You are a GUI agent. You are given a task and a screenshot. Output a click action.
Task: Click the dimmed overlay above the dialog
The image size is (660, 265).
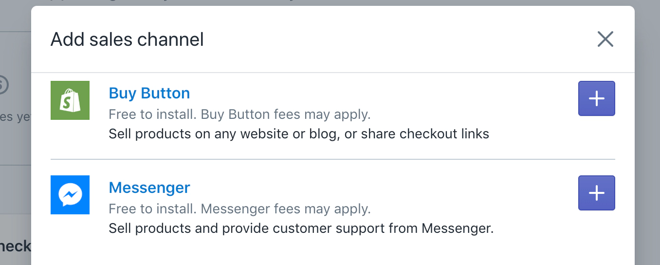(x=331, y=2)
